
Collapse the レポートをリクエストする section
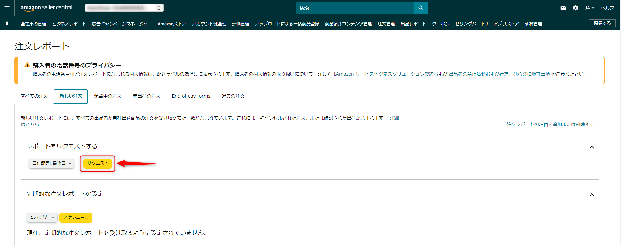[592, 147]
